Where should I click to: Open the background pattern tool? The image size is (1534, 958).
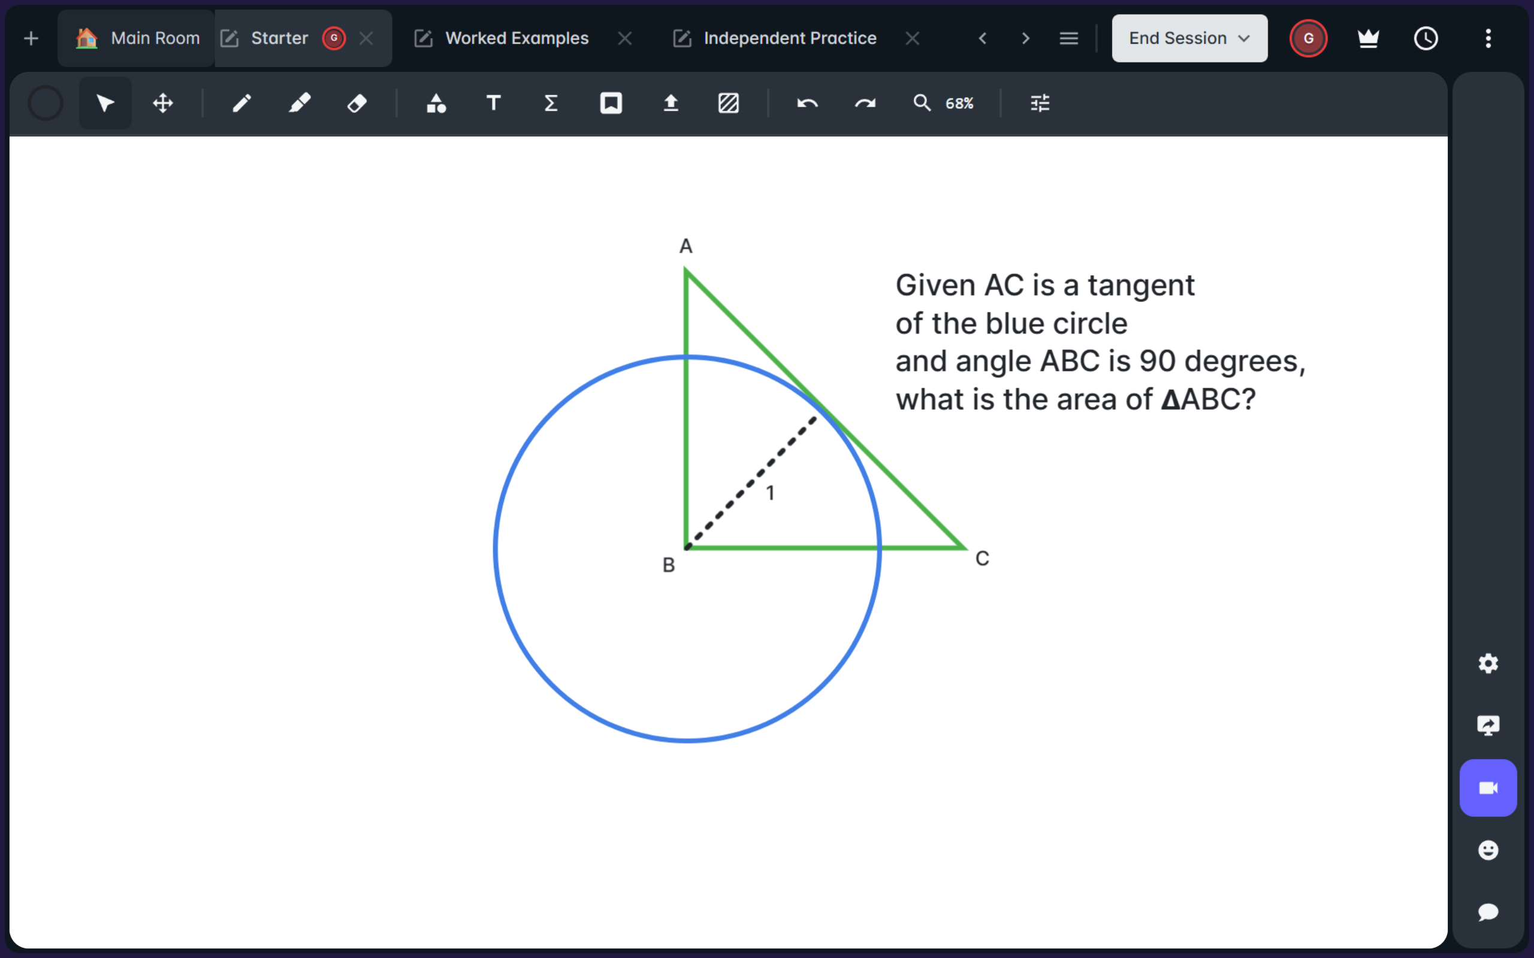coord(728,103)
